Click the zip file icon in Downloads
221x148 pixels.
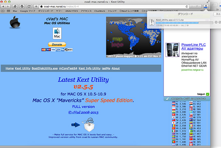coord(152,22)
